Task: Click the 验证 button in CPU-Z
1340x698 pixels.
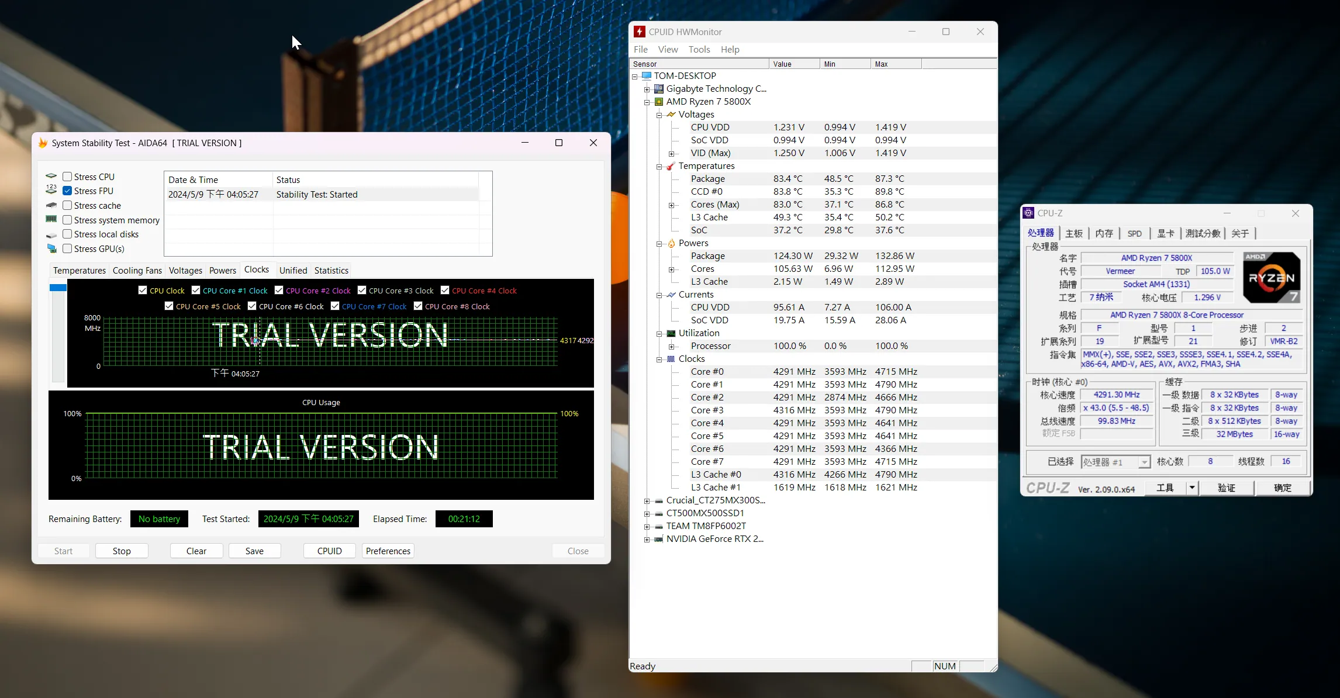Action: point(1227,488)
